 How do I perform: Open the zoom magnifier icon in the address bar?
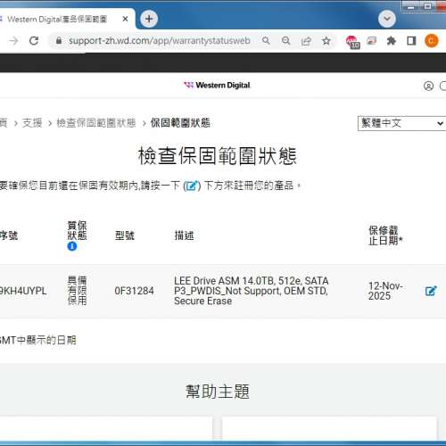[x=285, y=40]
